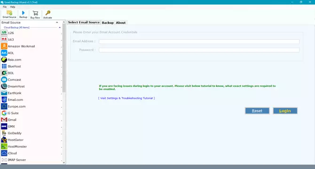315x169 pixels.
Task: Pick the Asia.com icon
Action: [x=4, y=60]
